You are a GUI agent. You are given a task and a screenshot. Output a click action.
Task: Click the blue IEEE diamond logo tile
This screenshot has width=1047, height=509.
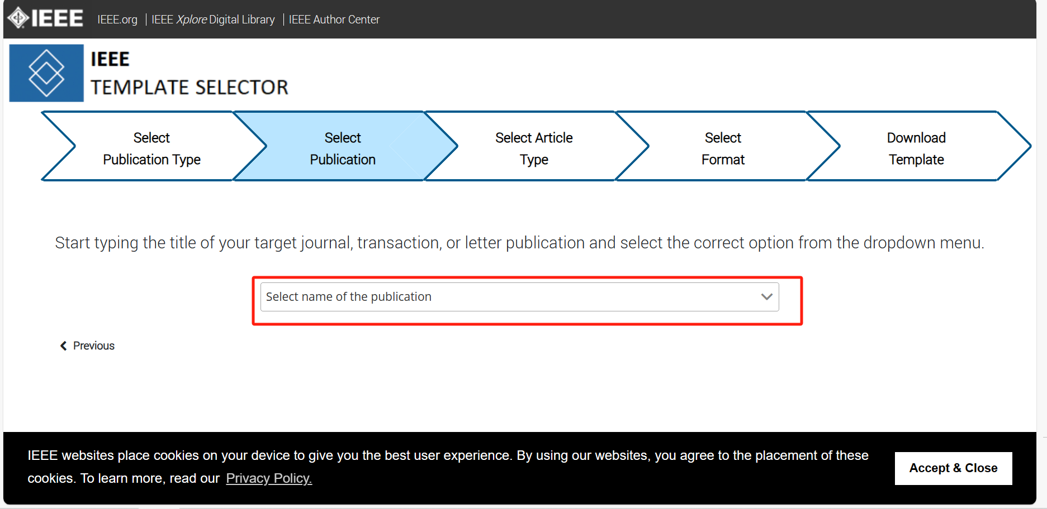[x=46, y=73]
